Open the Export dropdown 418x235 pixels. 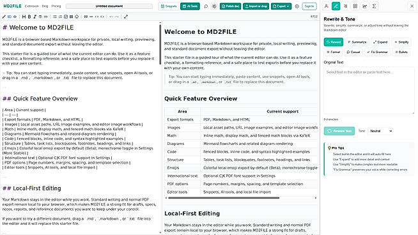[281, 6]
